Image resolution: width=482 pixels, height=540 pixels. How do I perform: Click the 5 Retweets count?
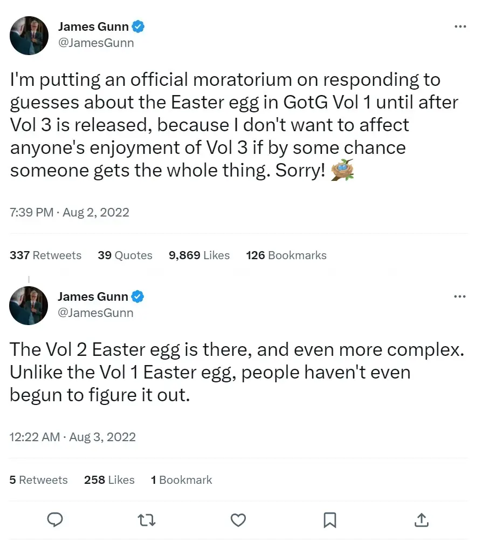pos(38,480)
